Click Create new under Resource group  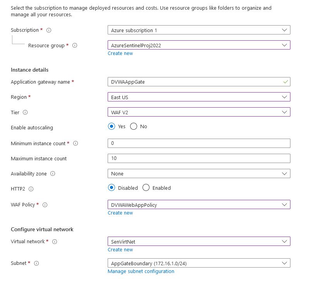[120, 53]
